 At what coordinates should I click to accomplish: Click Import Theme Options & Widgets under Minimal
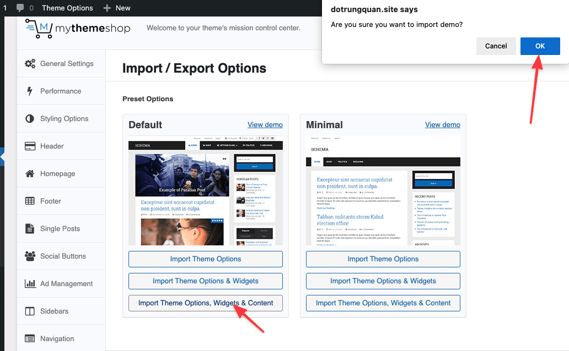(383, 281)
